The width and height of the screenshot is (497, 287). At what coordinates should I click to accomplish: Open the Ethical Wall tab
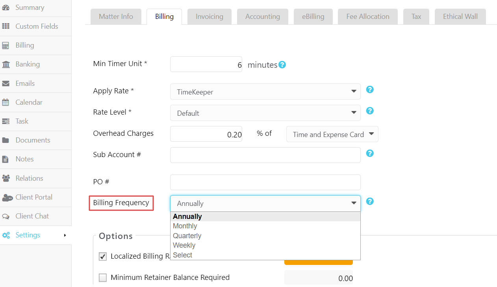tap(460, 17)
